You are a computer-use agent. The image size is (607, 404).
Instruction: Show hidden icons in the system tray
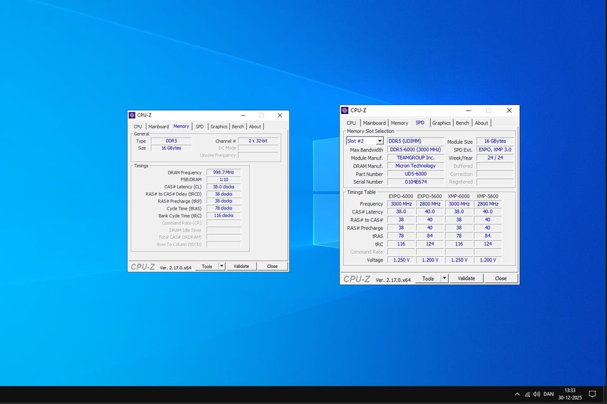tap(517, 395)
